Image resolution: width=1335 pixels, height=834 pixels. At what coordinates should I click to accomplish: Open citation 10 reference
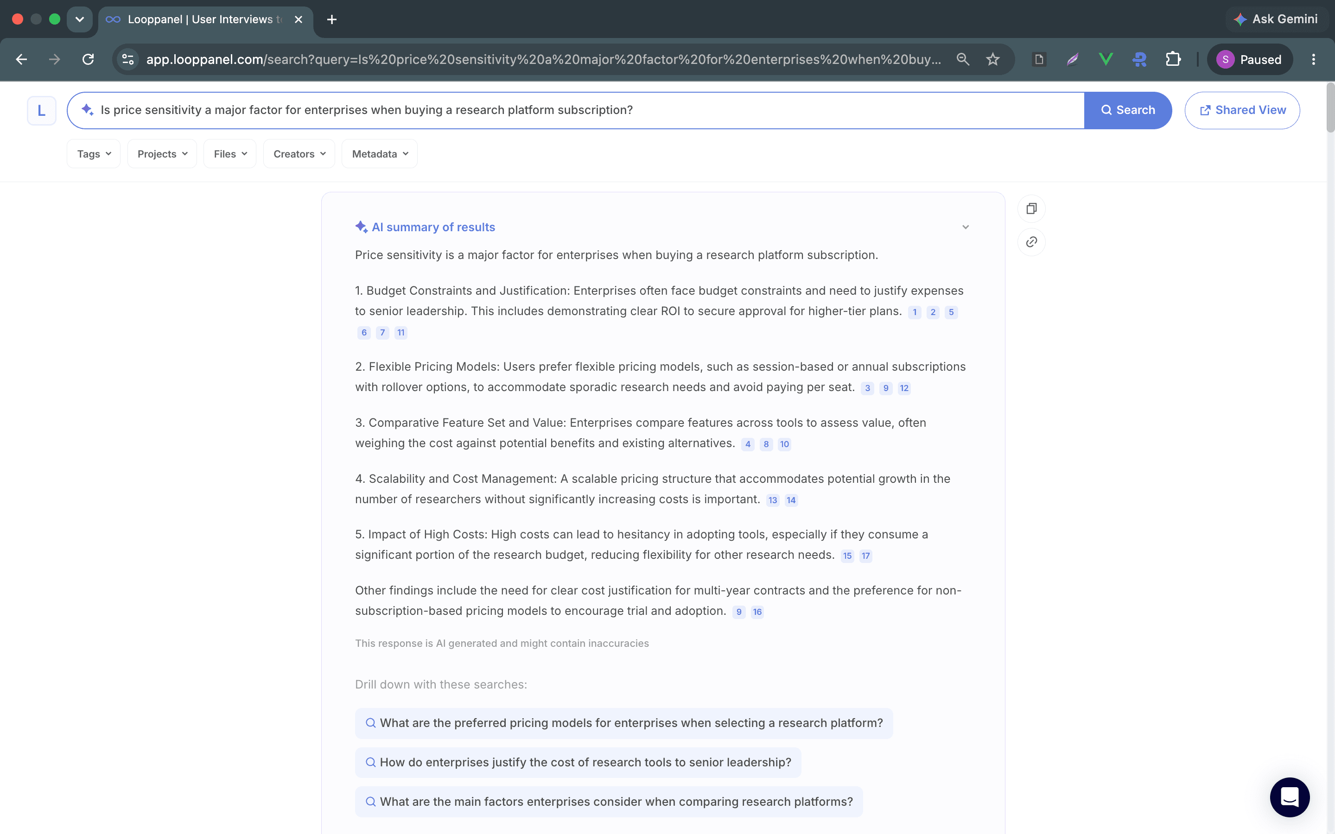(x=784, y=445)
